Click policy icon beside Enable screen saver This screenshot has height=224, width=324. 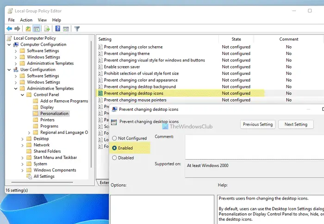point(100,67)
